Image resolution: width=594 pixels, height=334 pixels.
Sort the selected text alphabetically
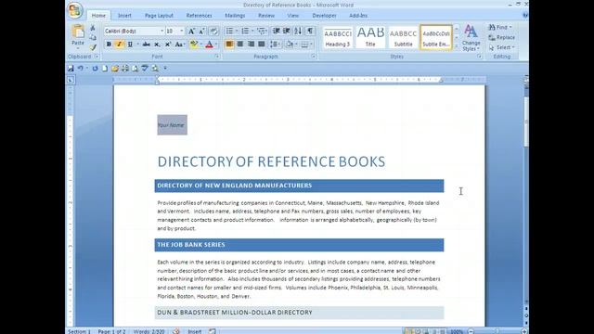click(298, 31)
